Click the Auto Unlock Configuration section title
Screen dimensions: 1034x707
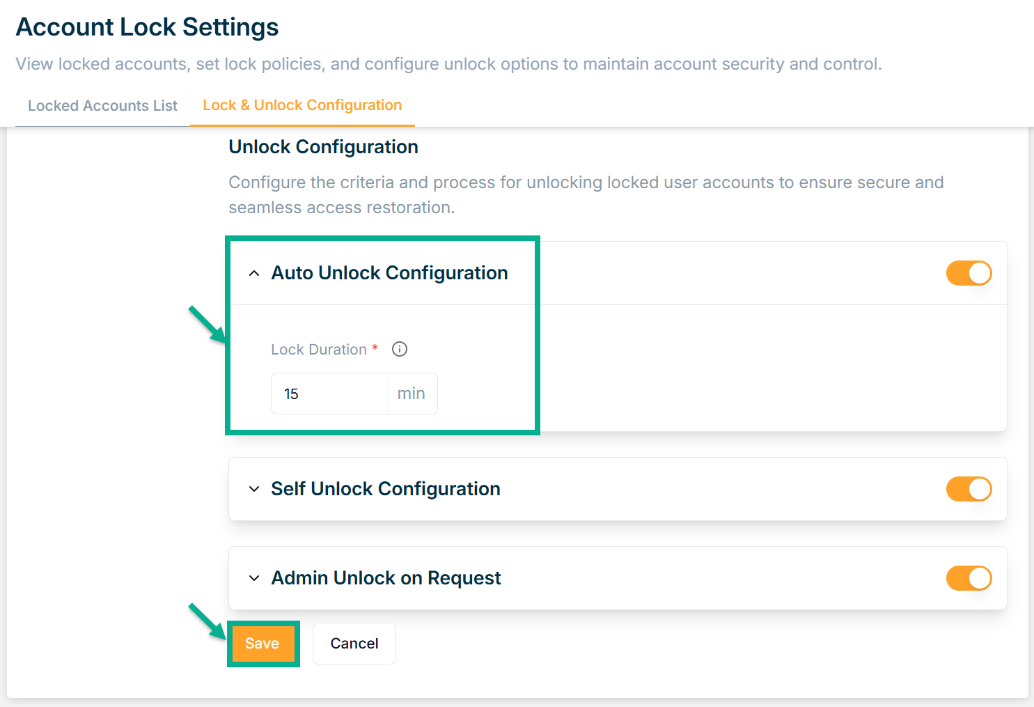389,273
